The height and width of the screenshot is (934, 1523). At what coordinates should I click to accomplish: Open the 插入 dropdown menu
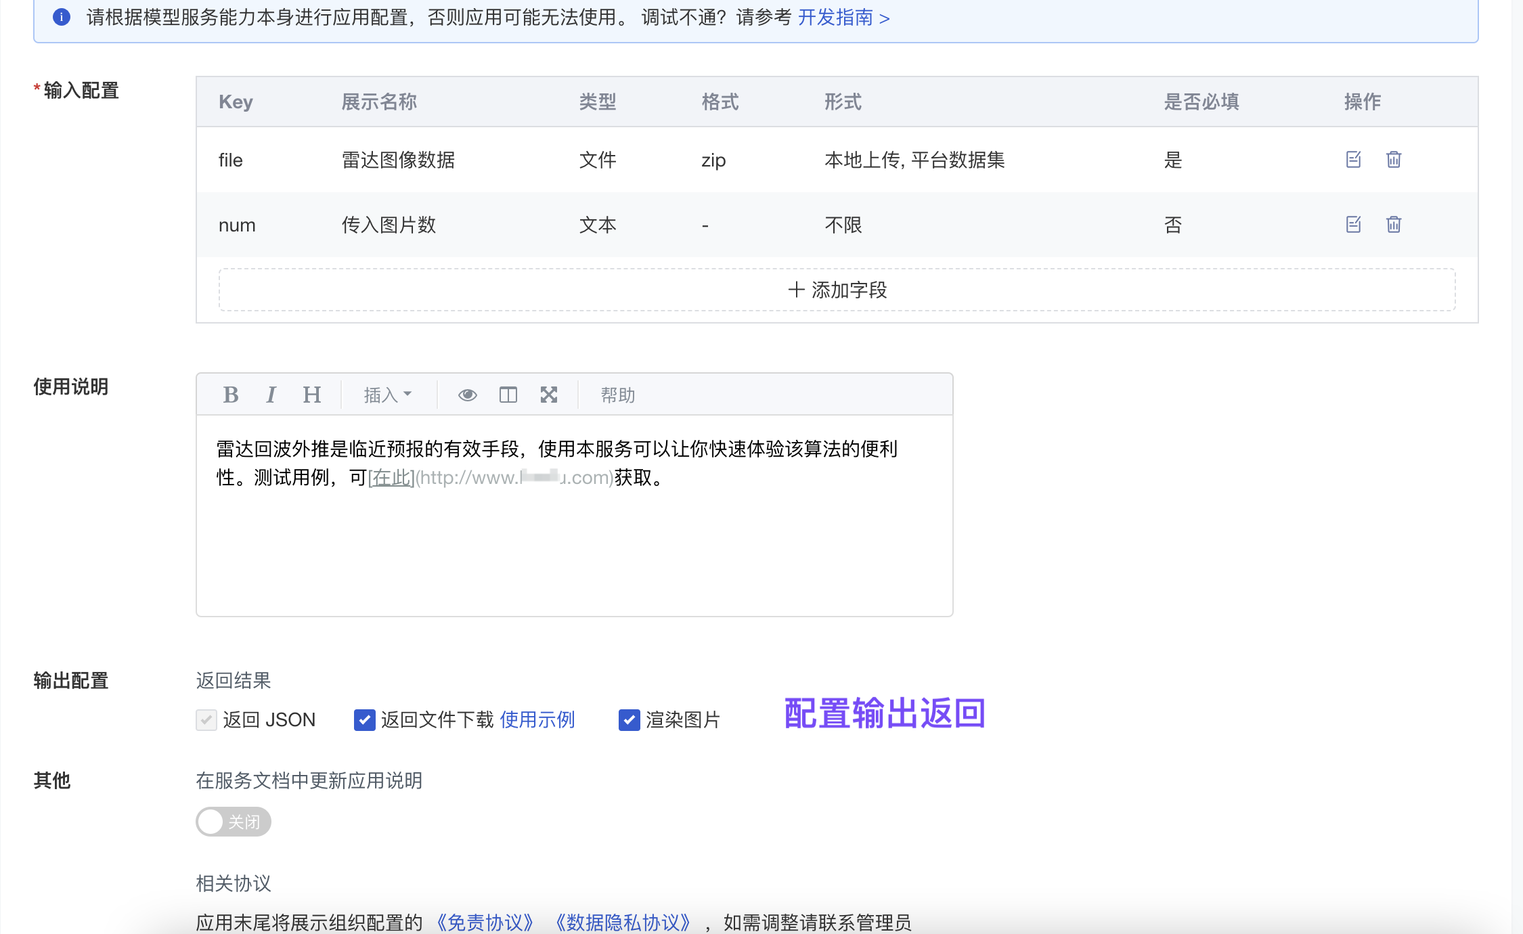click(x=387, y=395)
